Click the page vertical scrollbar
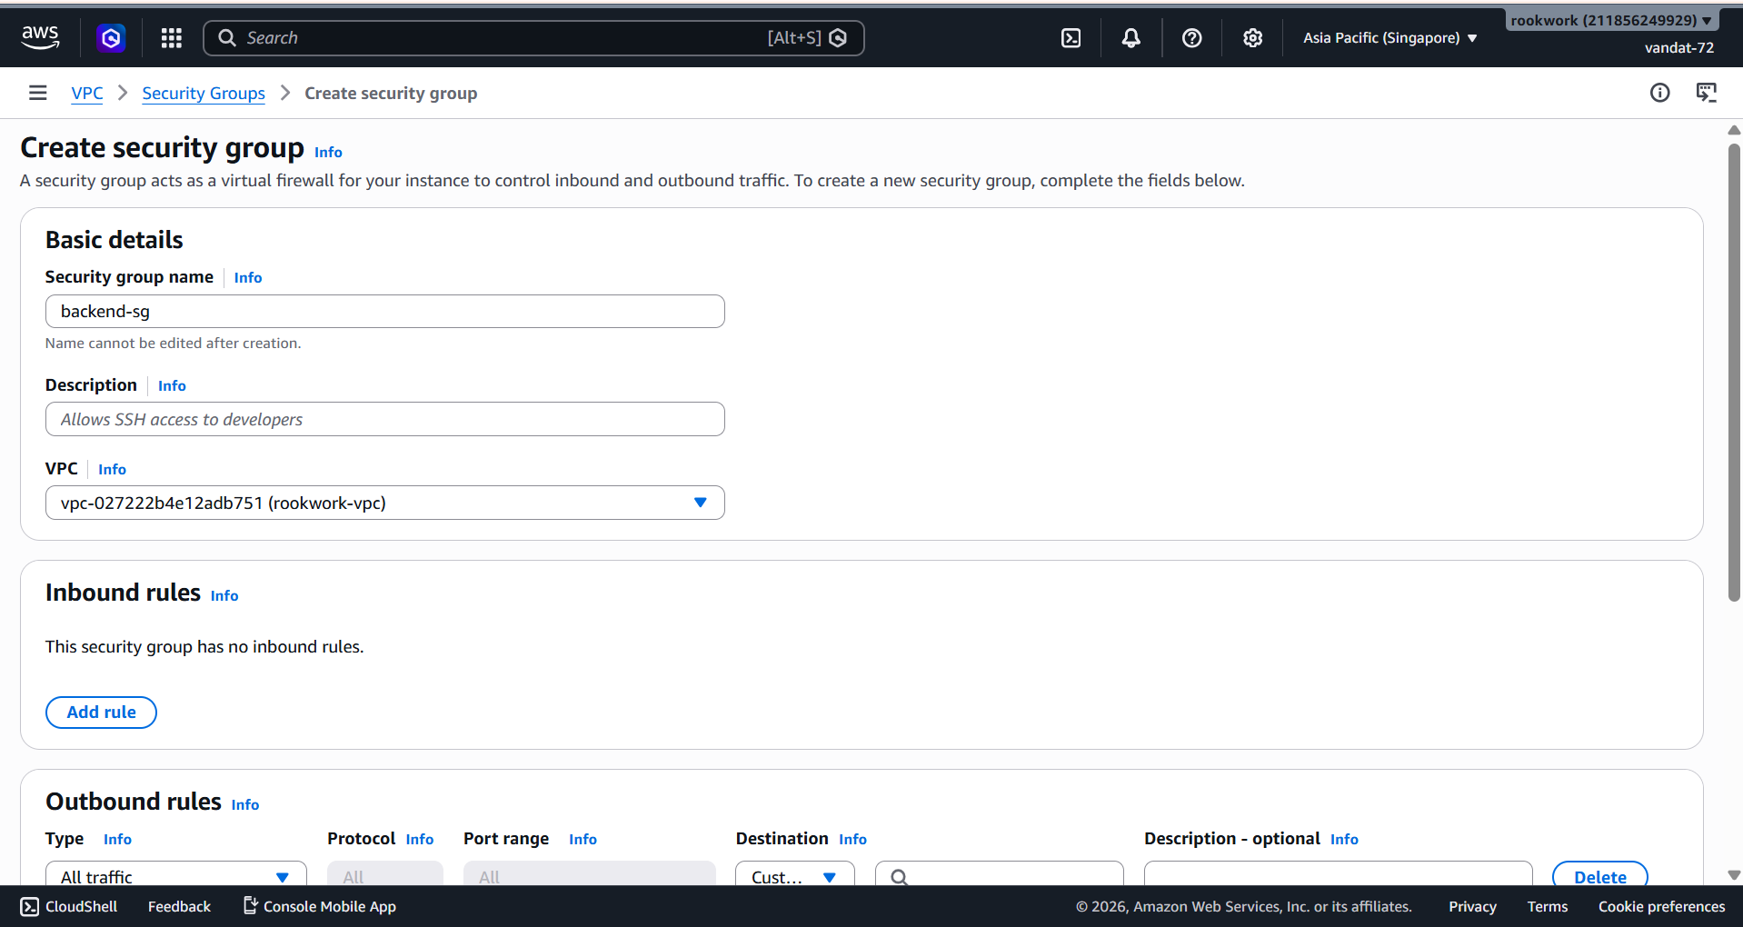1743x927 pixels. 1734,373
